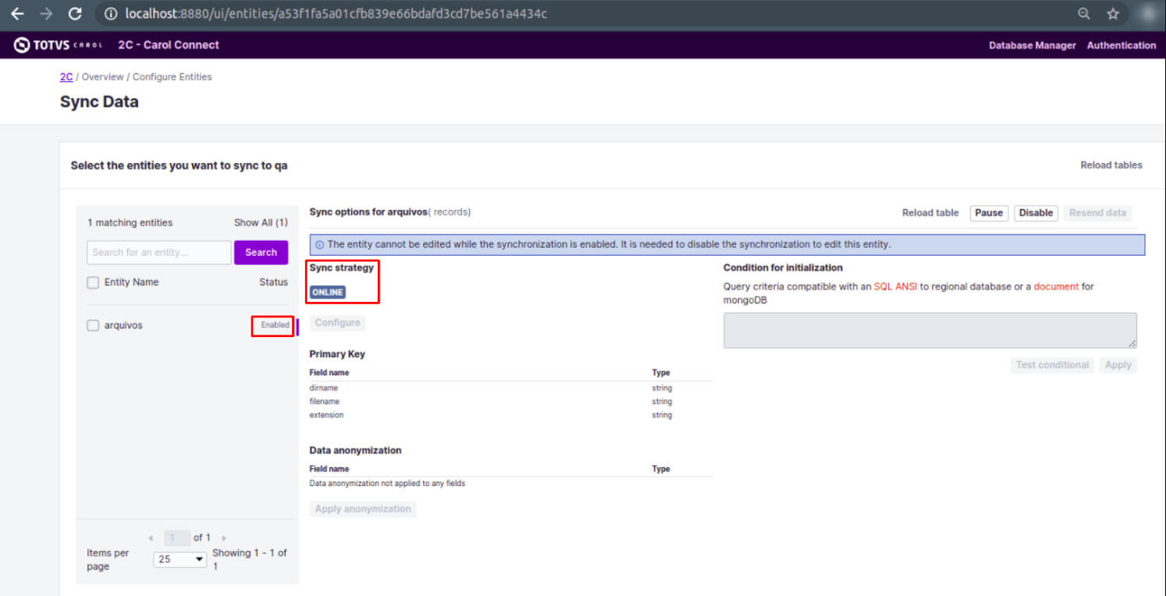Check the Entity Name select-all checkbox
The height and width of the screenshot is (596, 1166).
tap(93, 282)
